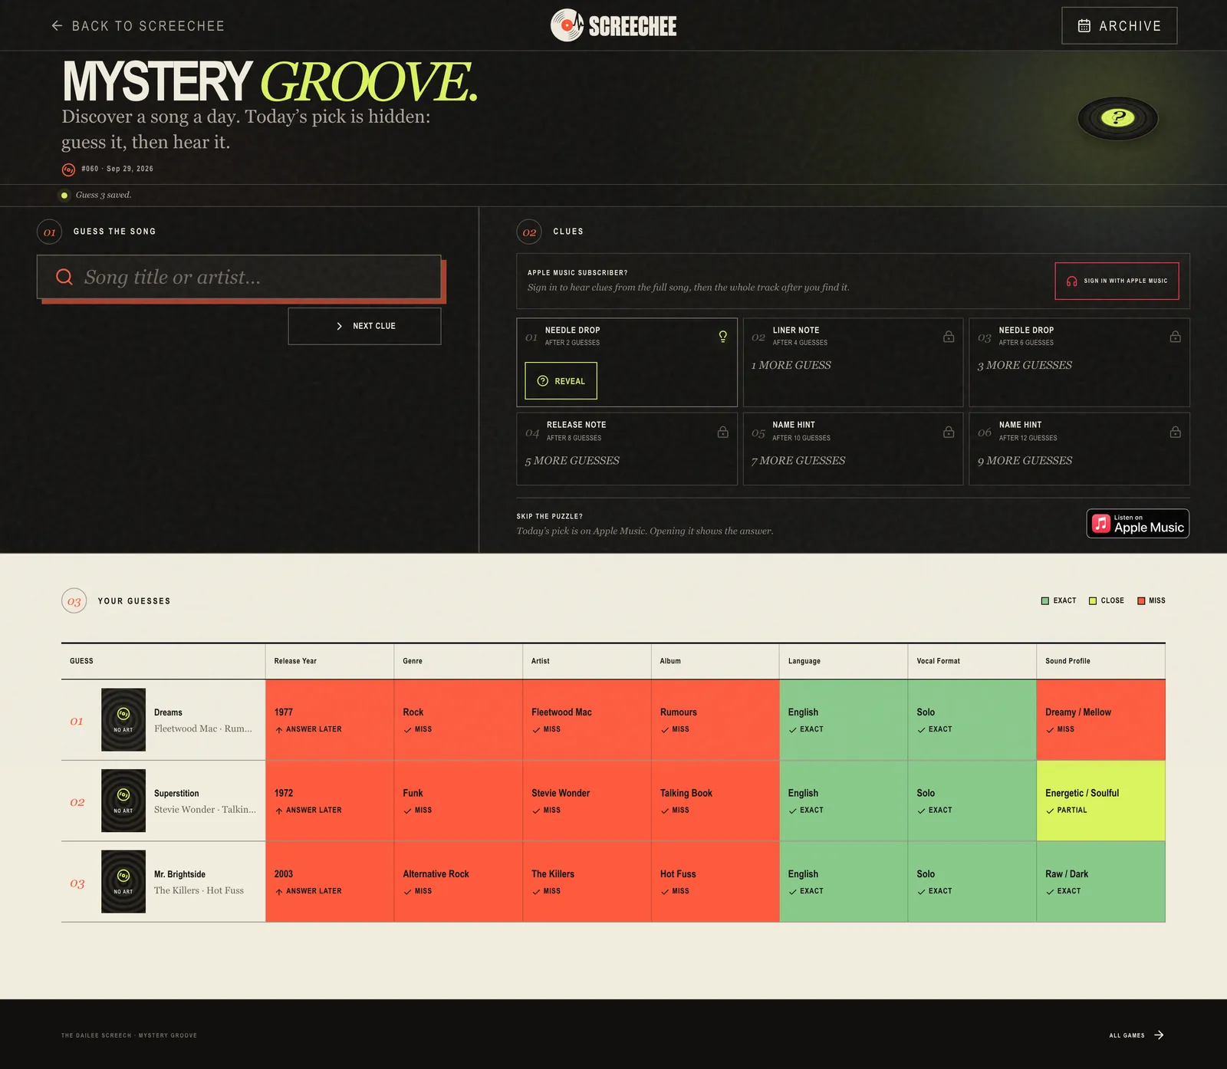Click the lock icon on Name Hint 06
1227x1069 pixels.
1175,432
